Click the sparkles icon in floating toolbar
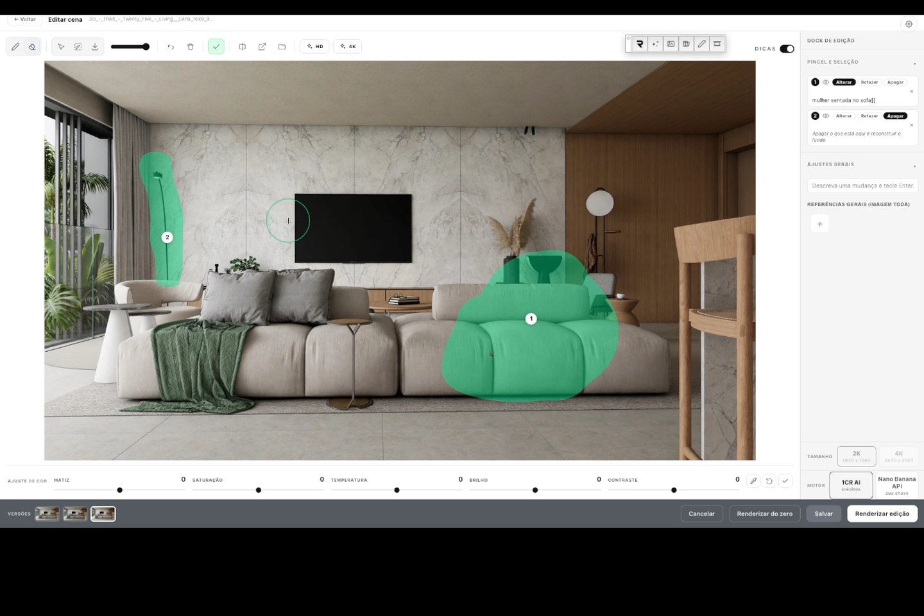The image size is (924, 616). click(655, 44)
